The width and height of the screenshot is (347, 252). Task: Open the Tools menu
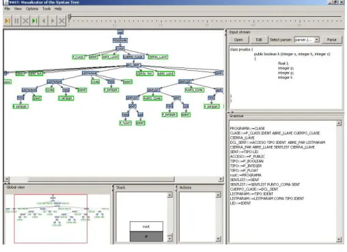(x=46, y=9)
